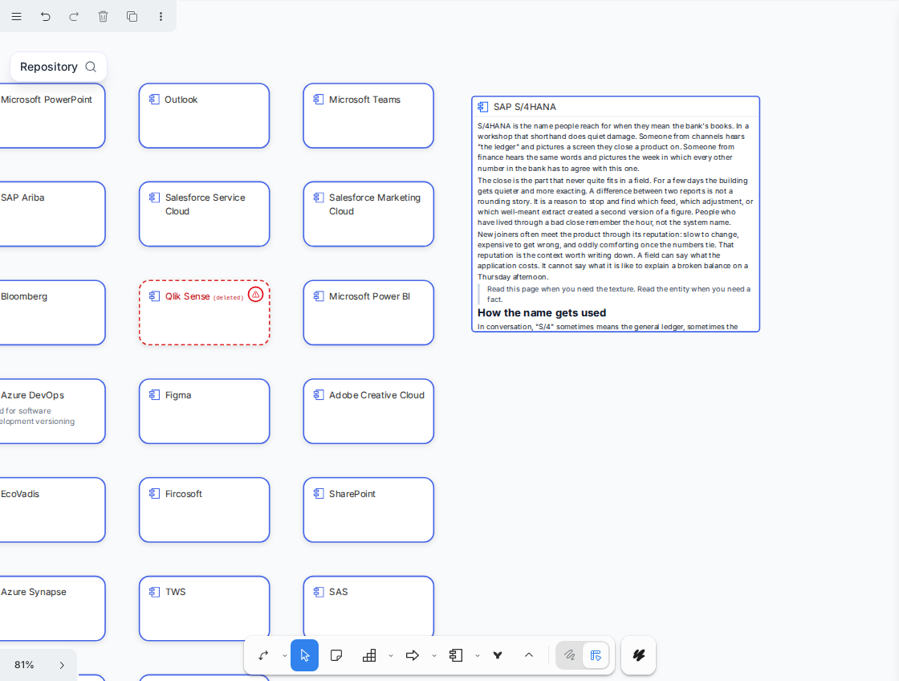Delete selection with the trash icon
The image size is (899, 681).
(x=104, y=17)
